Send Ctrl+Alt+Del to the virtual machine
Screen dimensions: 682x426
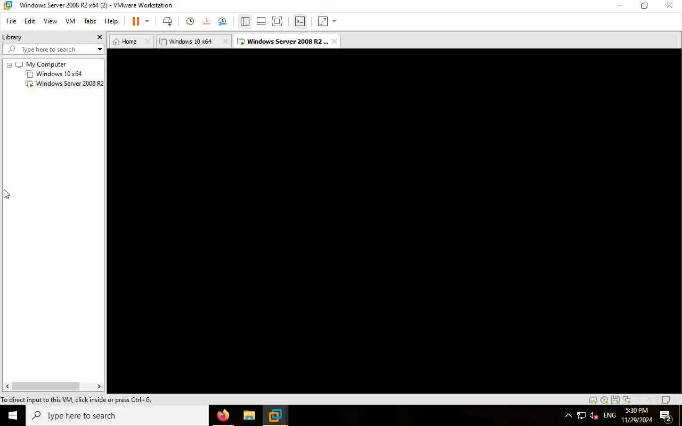click(x=167, y=21)
